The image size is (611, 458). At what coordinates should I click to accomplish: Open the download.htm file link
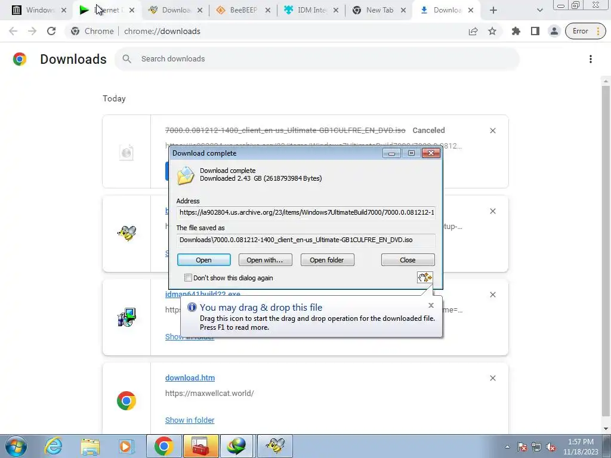point(190,377)
